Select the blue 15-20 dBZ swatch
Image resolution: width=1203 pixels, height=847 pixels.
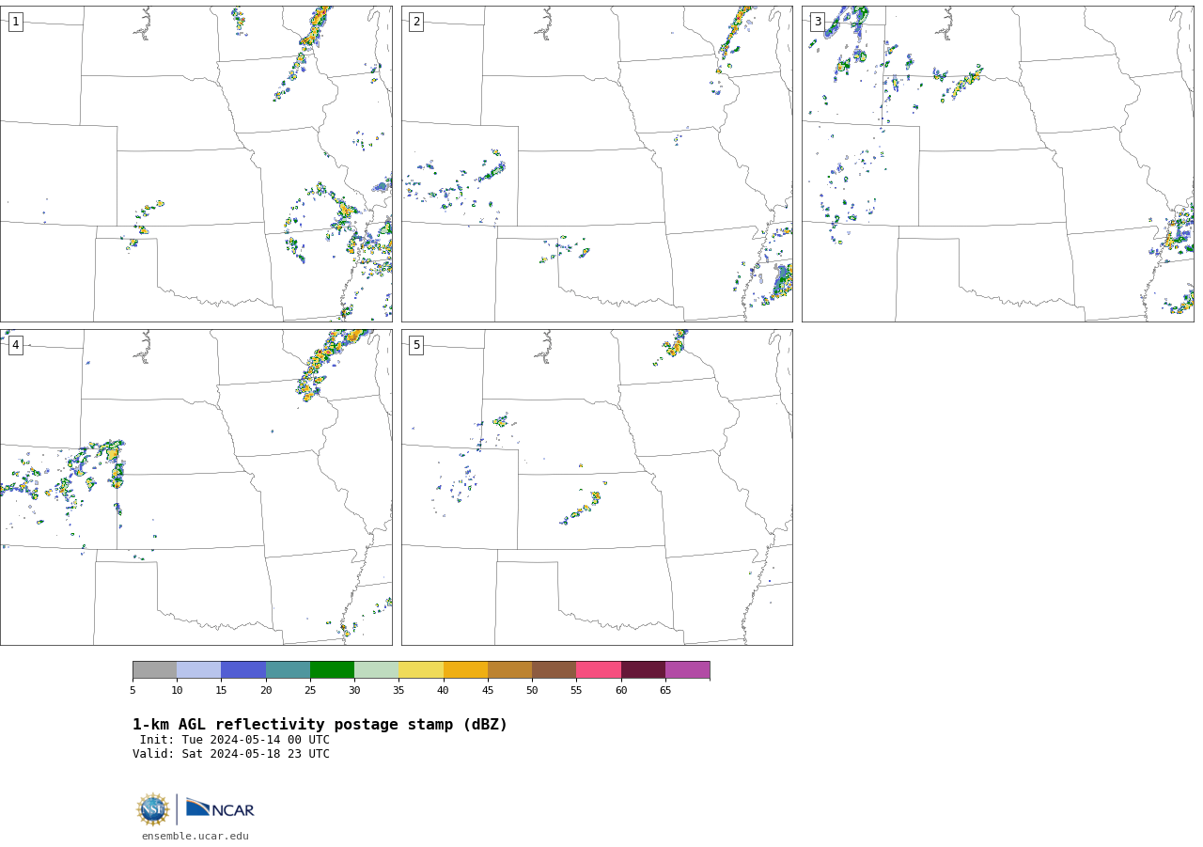(x=243, y=670)
